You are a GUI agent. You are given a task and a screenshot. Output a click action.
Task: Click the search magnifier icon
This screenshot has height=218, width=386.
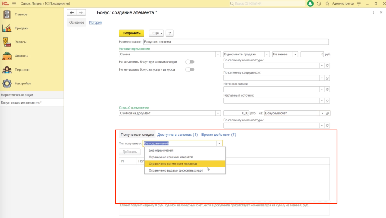pos(232,3)
